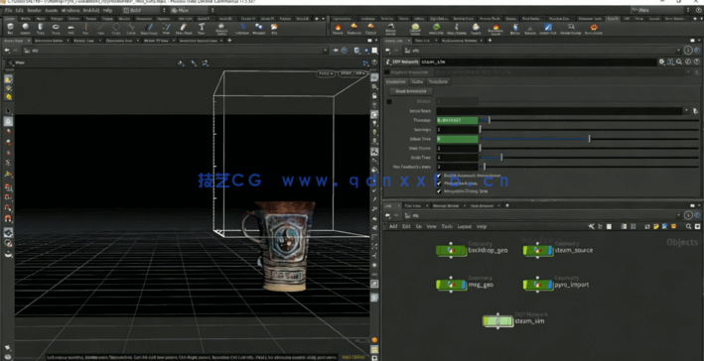
Task: Select the Font (T) shelf tool
Action: [x=202, y=28]
